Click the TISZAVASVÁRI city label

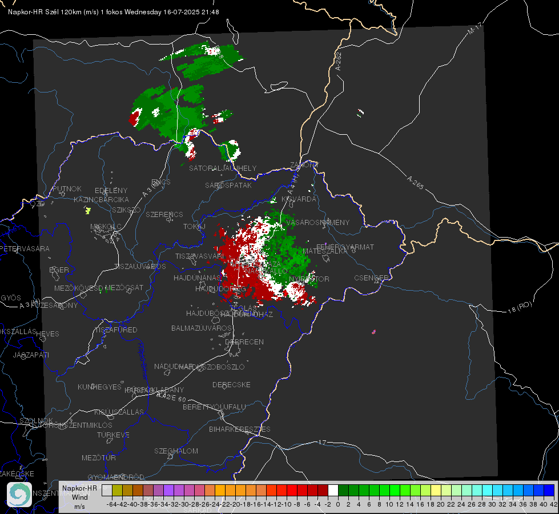pos(200,256)
